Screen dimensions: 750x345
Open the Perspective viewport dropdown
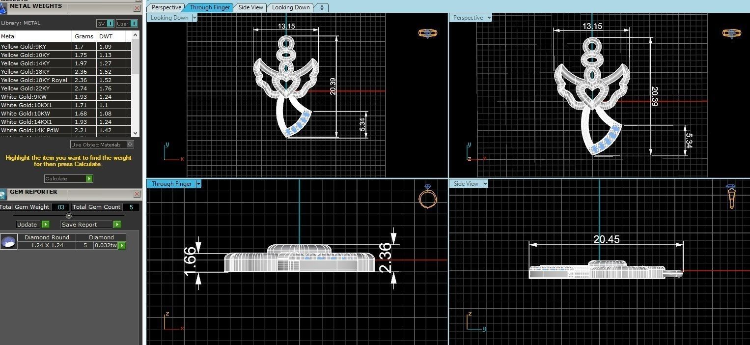tap(489, 18)
